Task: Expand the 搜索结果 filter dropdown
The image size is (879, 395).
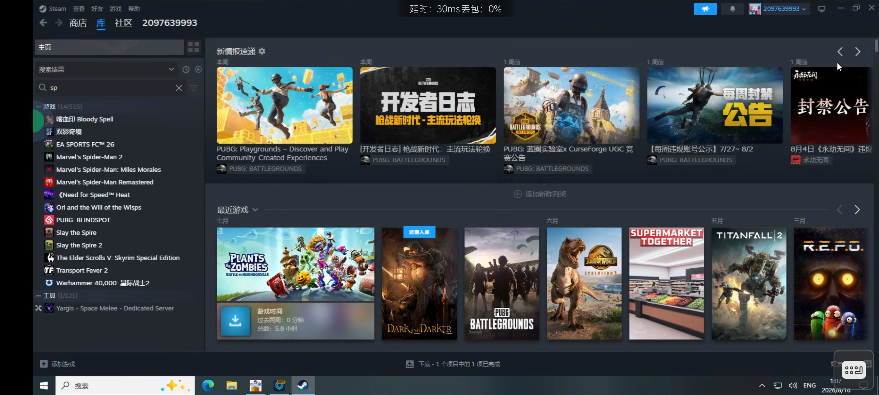Action: point(106,70)
